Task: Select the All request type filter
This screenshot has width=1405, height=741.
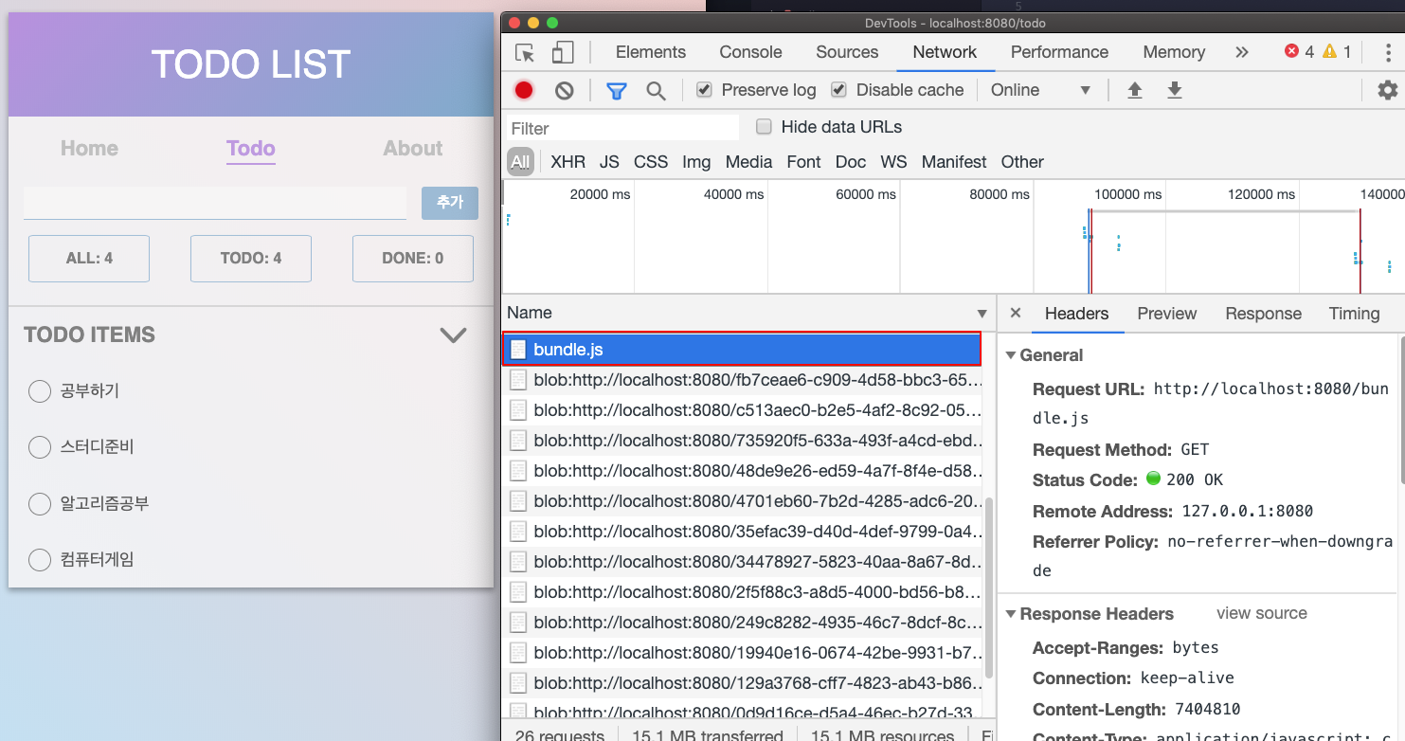Action: (520, 162)
